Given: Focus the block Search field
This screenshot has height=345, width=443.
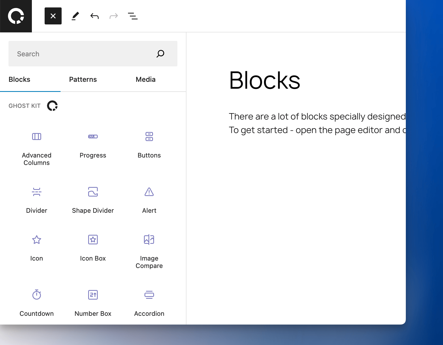Looking at the screenshot, I should pyautogui.click(x=93, y=54).
